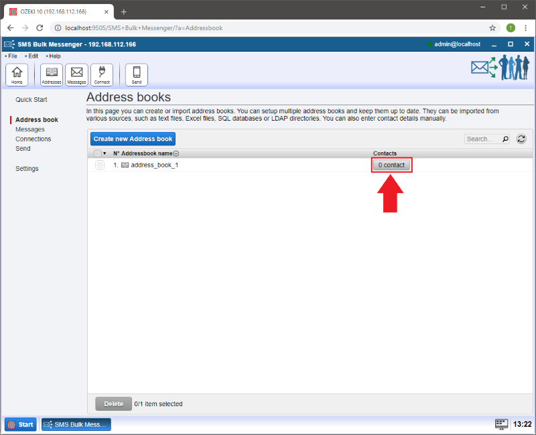Go to Connections in the sidebar
The width and height of the screenshot is (536, 435).
coord(33,139)
